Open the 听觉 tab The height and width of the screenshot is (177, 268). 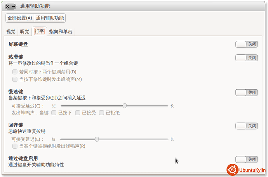point(24,31)
